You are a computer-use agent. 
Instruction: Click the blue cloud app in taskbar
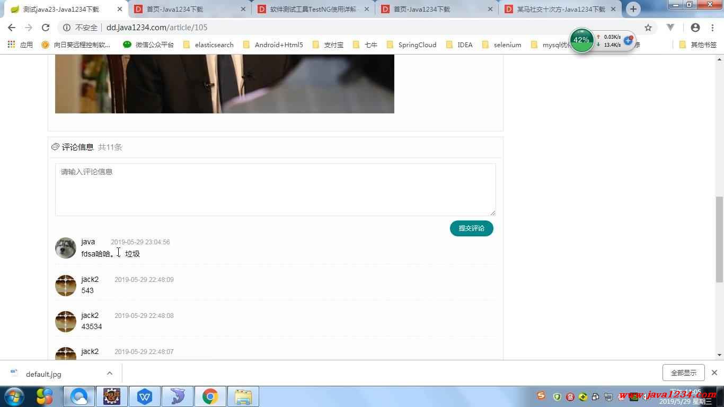coord(79,396)
